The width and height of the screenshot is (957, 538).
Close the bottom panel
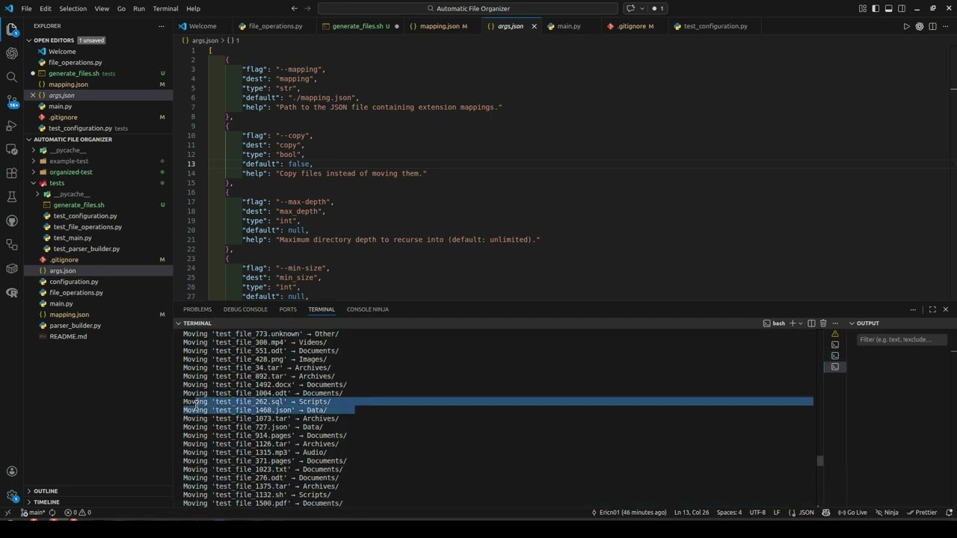[945, 309]
